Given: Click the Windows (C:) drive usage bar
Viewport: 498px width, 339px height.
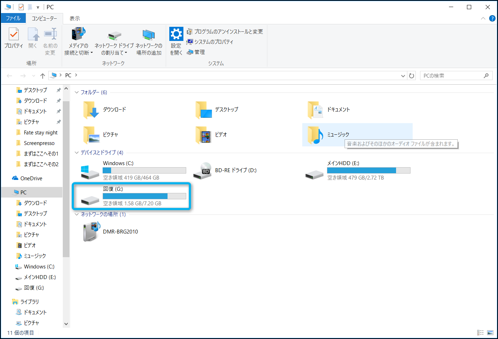Looking at the screenshot, I should click(144, 170).
